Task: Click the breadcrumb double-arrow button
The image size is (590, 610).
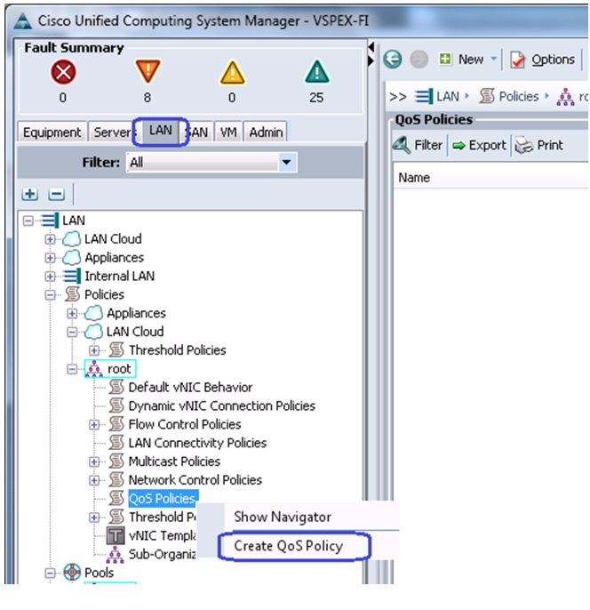Action: coord(398,96)
